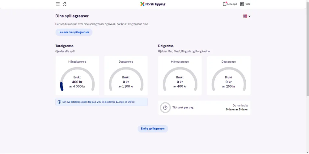309x154 pixels.
Task: Click the Dine spillegrenser heading
Action: (72, 16)
